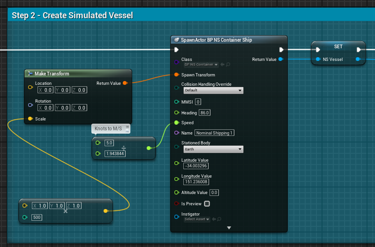The width and height of the screenshot is (375, 247).
Task: Click the Spawn Transform input pin
Action: click(176, 75)
